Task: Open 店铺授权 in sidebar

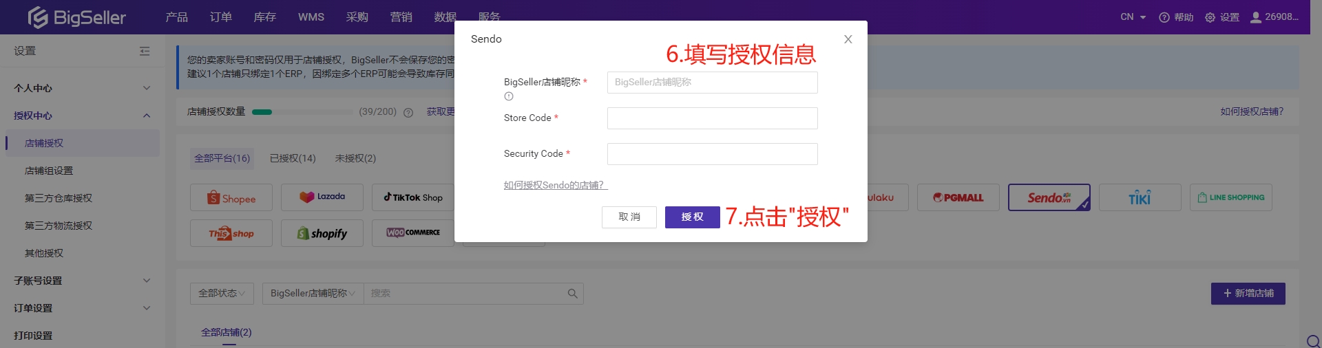Action: pyautogui.click(x=83, y=143)
